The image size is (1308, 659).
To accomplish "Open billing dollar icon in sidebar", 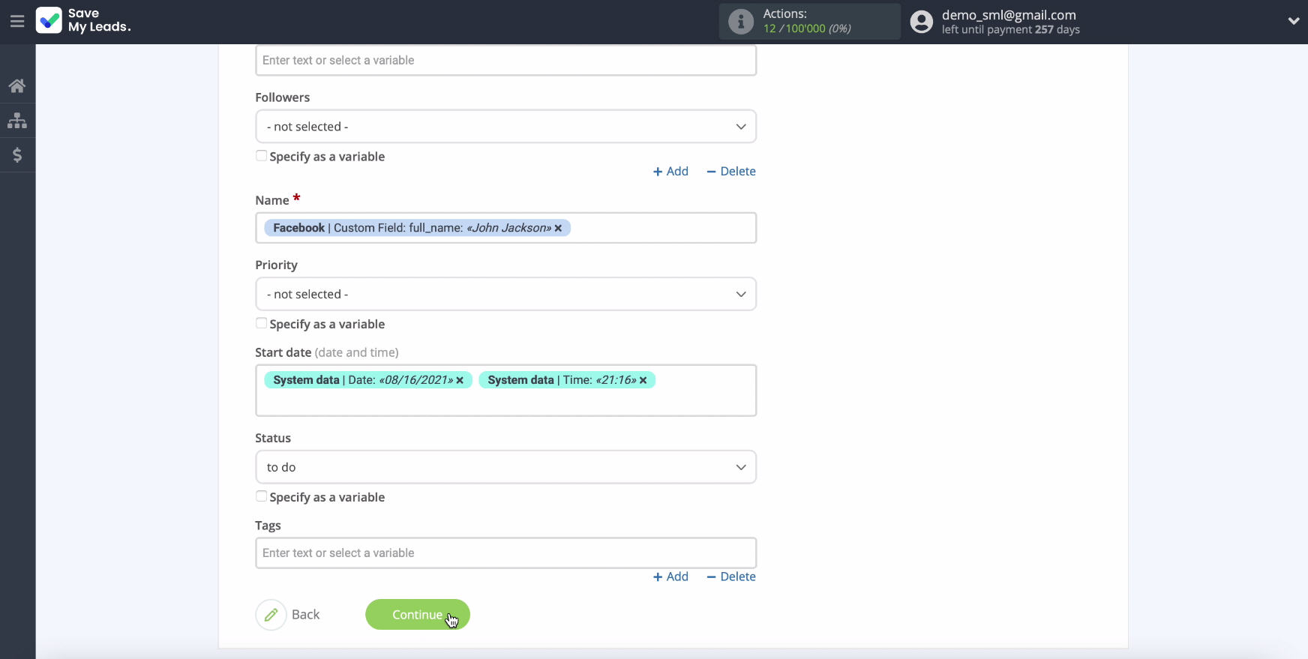I will [17, 155].
